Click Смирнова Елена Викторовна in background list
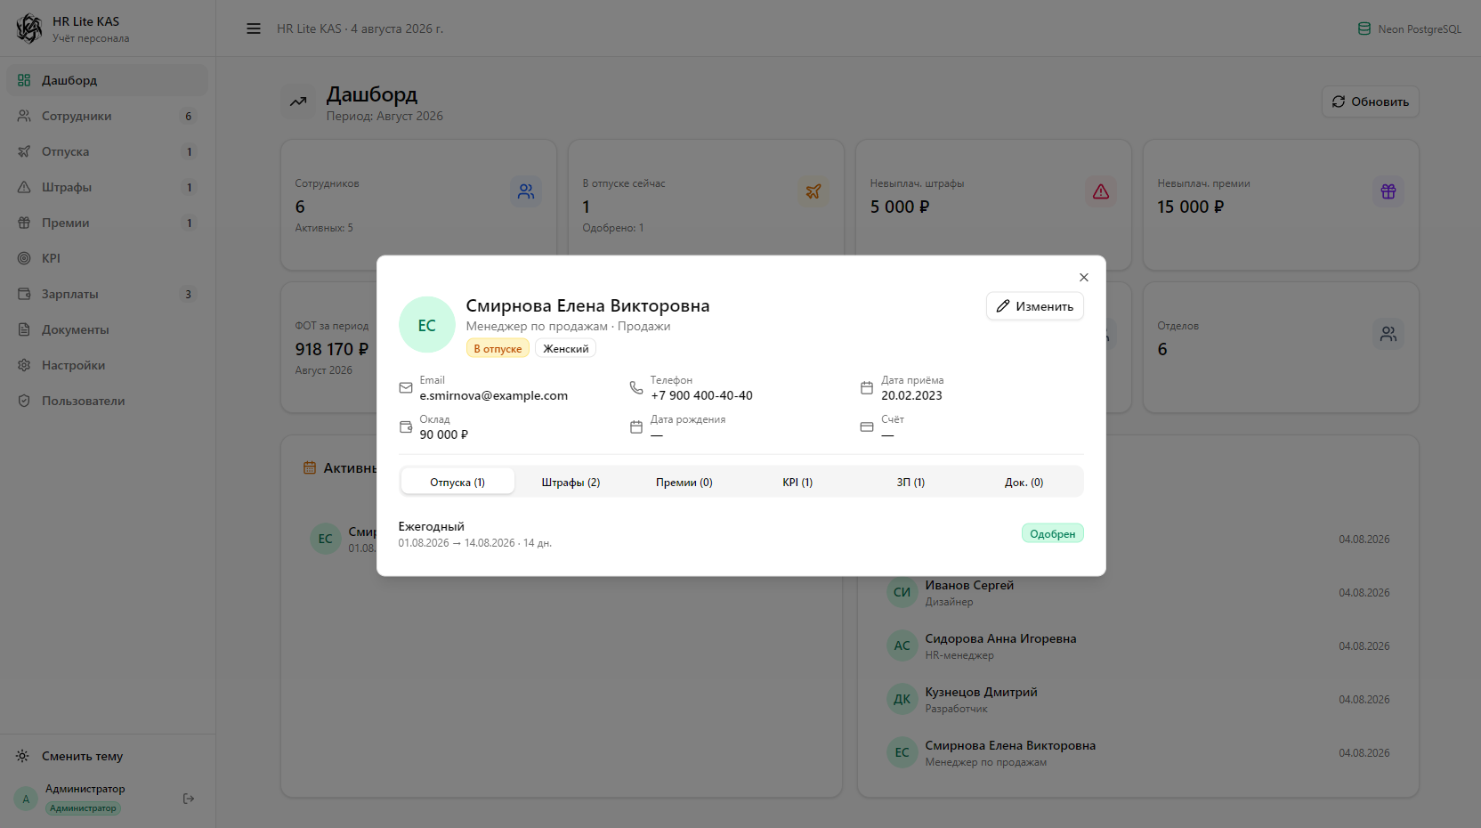The image size is (1481, 828). point(1138,753)
